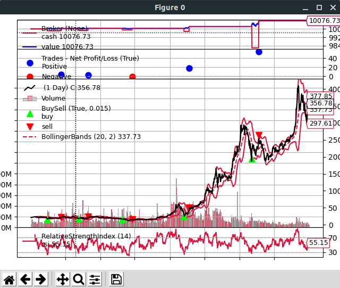Viewport: 340px width, 288px height.
Task: Click the 'Trades - Net Profit/Loss (True)' label
Action: coord(90,58)
